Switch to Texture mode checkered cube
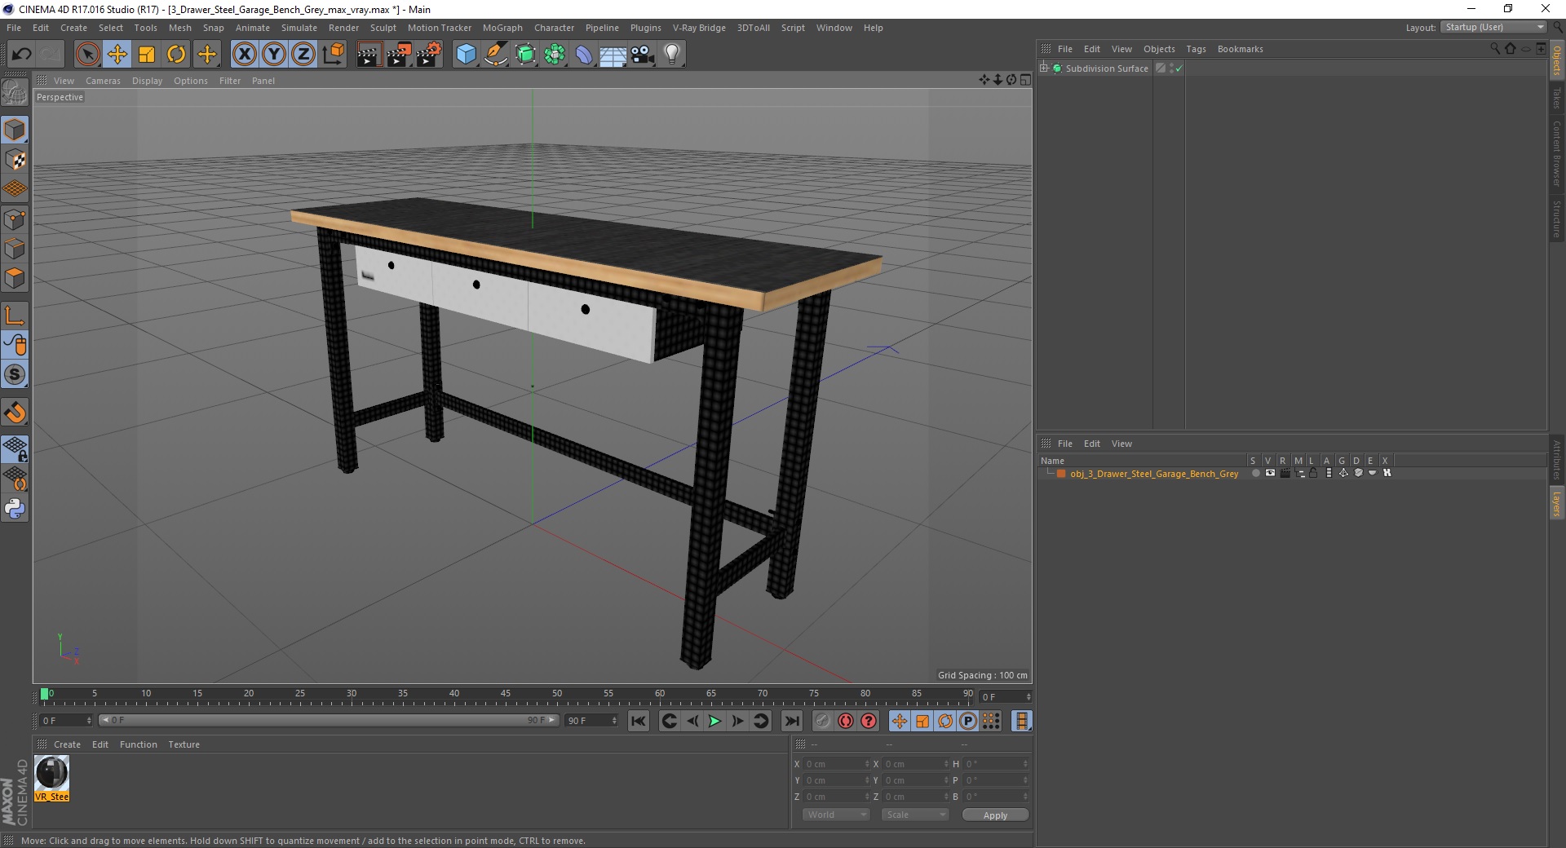This screenshot has width=1566, height=848. 15,160
